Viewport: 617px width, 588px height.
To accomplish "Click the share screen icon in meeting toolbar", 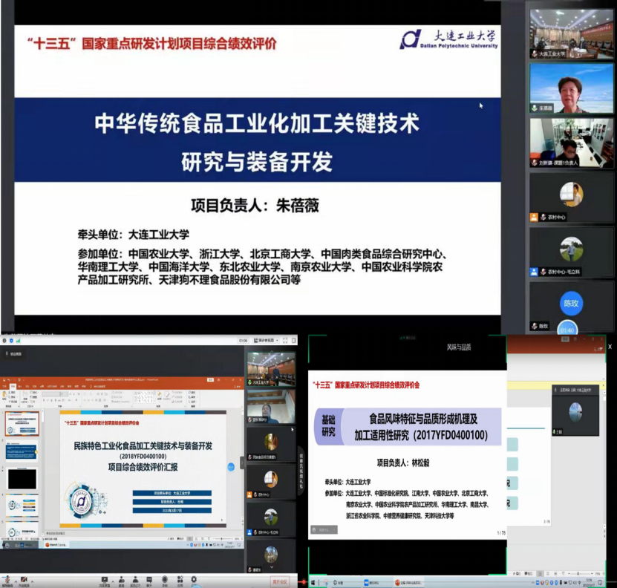I will point(105,581).
